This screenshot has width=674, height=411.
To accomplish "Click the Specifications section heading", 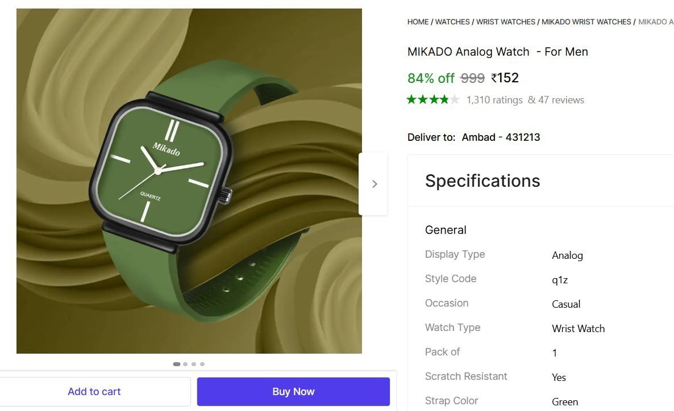I will coord(482,181).
